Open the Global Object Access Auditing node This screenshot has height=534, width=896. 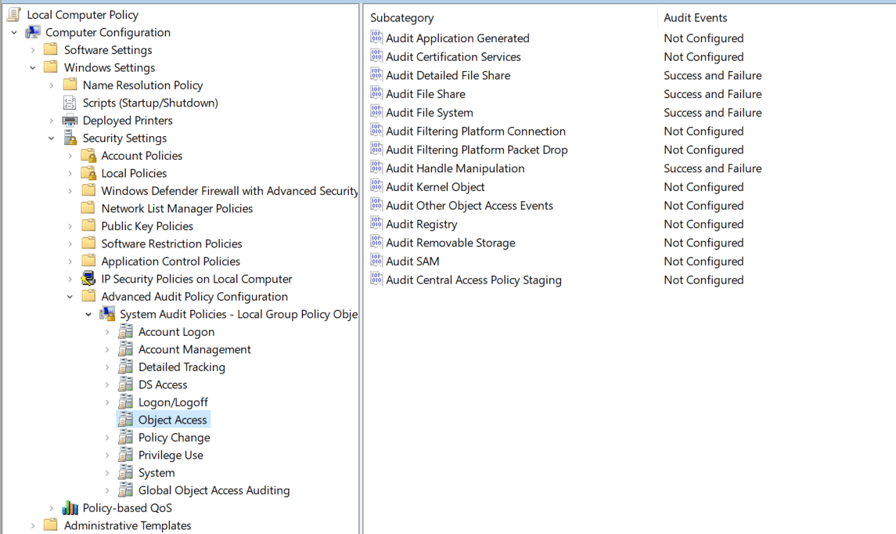(x=214, y=490)
